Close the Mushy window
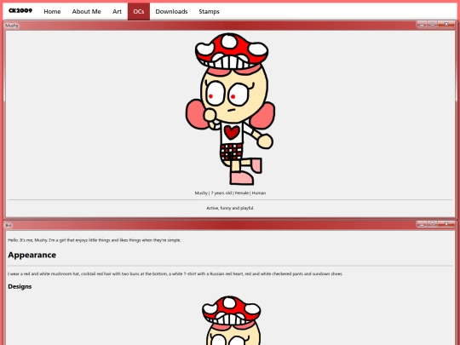Image resolution: width=460 pixels, height=345 pixels. 446,25
